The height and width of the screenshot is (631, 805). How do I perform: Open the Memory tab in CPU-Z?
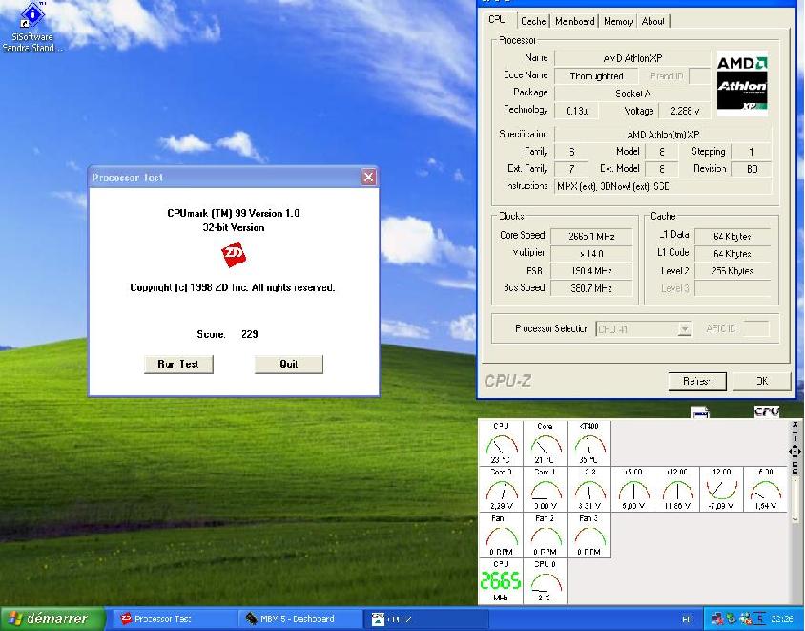pos(618,21)
